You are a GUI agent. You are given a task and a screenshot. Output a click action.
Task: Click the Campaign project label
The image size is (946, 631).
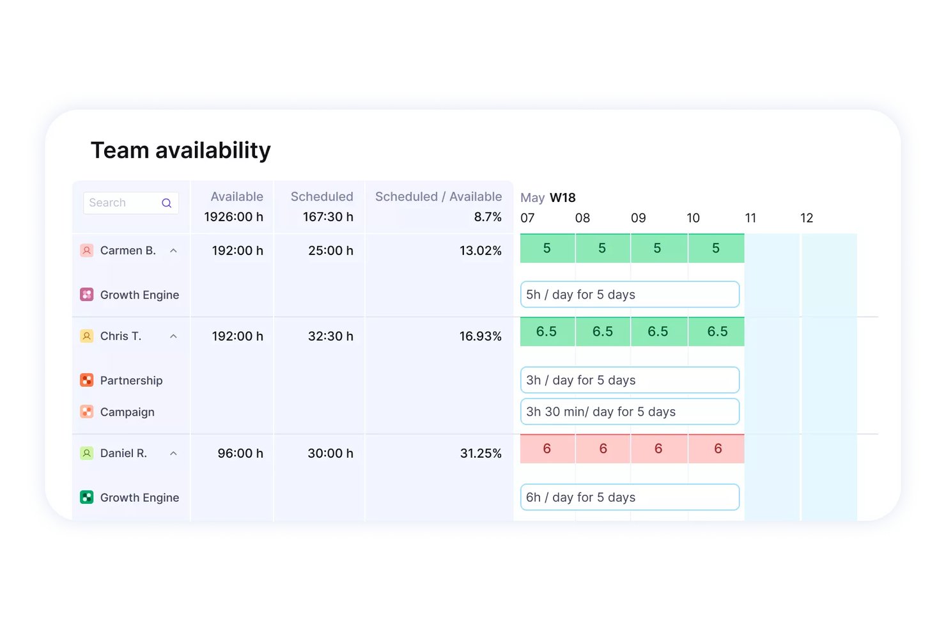click(x=127, y=412)
